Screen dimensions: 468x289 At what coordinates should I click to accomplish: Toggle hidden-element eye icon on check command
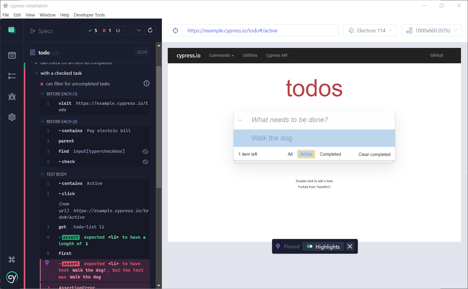click(145, 162)
